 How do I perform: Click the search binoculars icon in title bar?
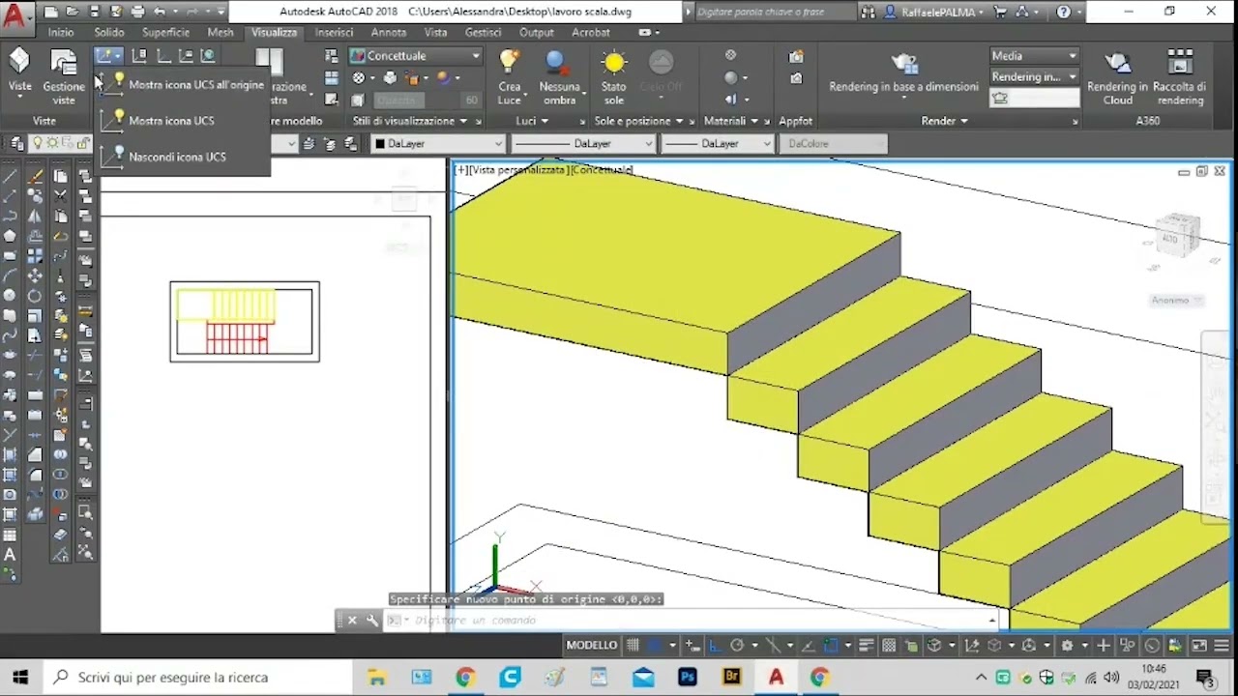tap(868, 12)
